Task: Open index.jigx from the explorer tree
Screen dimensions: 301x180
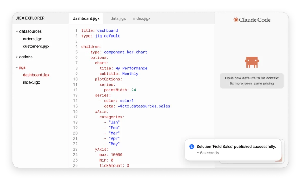Action: pyautogui.click(x=31, y=82)
